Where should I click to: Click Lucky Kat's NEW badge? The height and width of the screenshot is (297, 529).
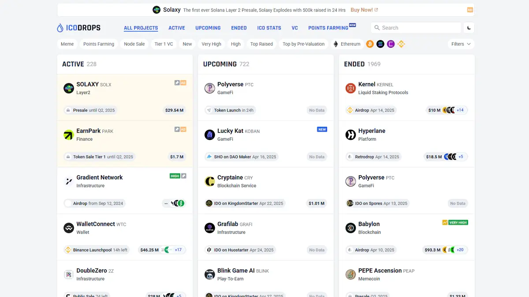tap(322, 129)
